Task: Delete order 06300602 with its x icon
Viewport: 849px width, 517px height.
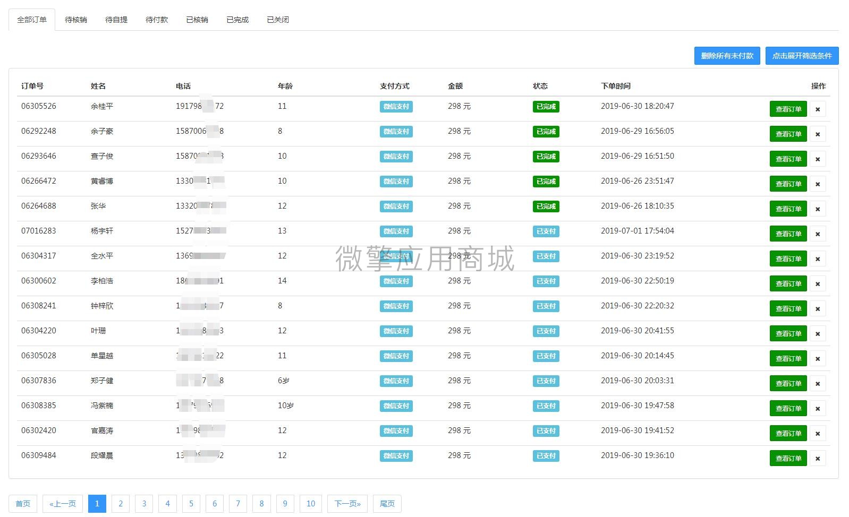Action: pos(818,283)
